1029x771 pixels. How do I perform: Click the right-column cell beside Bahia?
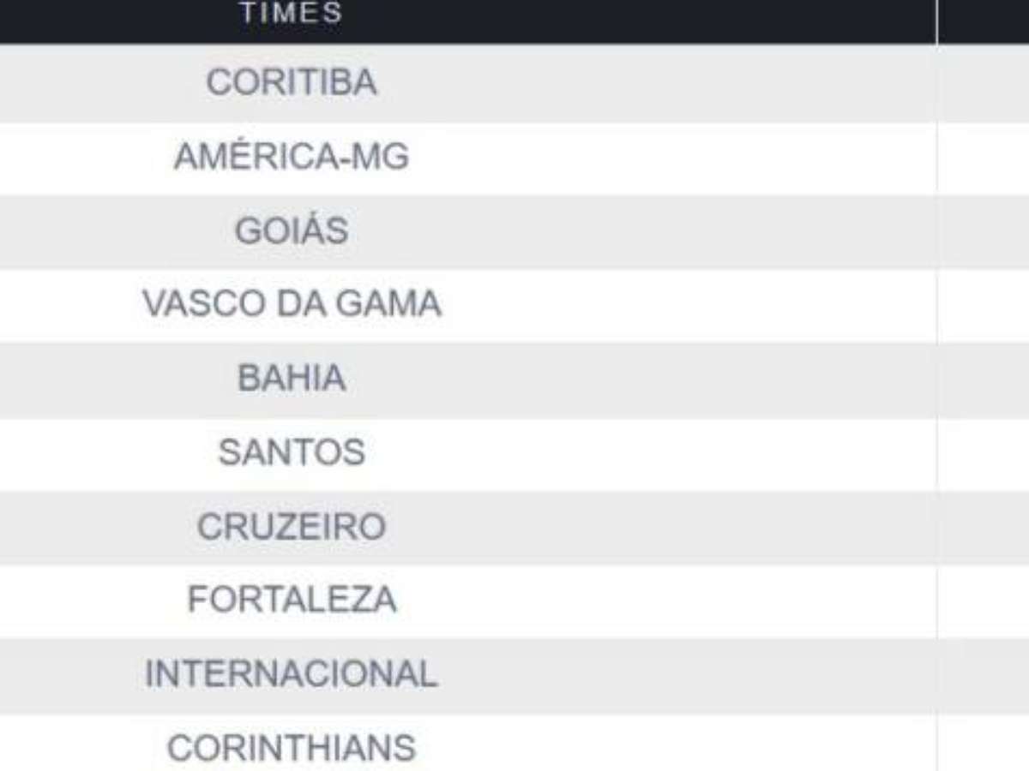(983, 379)
